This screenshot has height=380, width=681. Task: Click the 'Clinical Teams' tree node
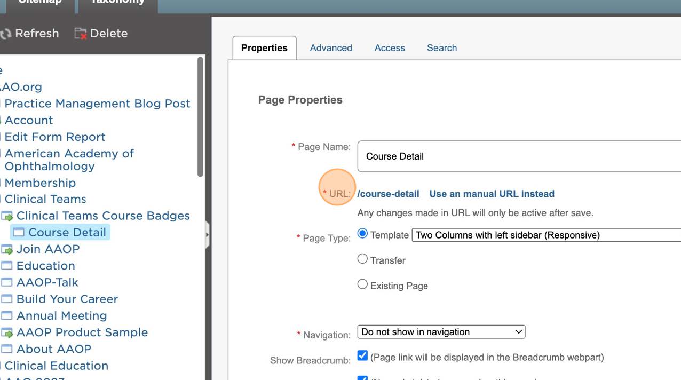[x=45, y=199]
